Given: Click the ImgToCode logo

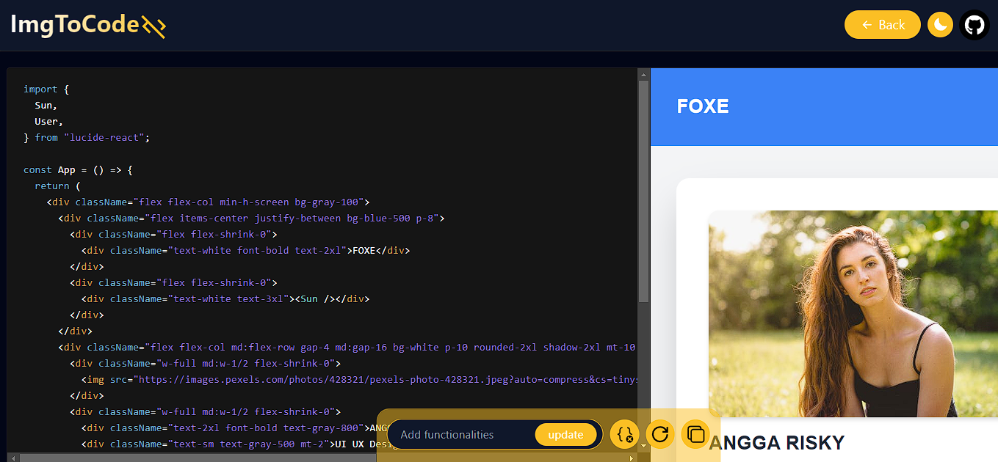Looking at the screenshot, I should [x=88, y=26].
